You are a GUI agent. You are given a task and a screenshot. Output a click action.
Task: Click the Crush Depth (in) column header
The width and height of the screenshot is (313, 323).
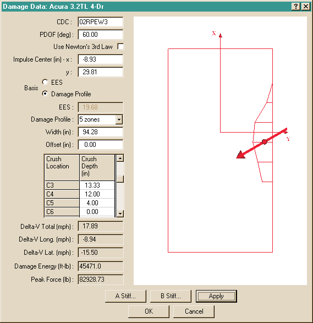pyautogui.click(x=97, y=168)
